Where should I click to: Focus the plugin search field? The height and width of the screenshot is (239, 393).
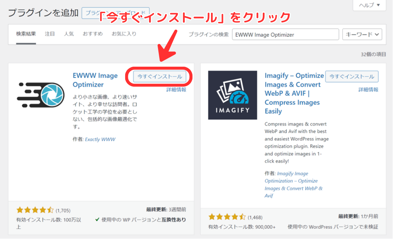286,34
